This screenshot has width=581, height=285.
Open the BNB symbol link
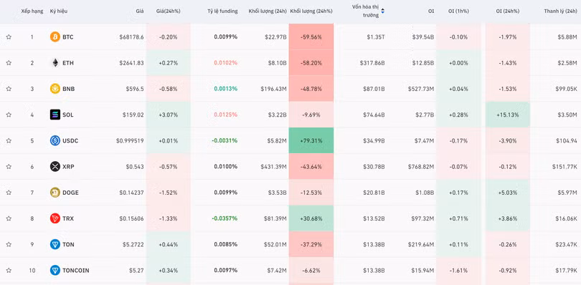(68, 89)
